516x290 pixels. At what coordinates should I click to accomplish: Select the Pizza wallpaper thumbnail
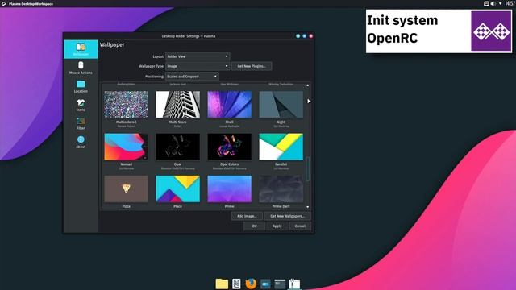coord(126,188)
